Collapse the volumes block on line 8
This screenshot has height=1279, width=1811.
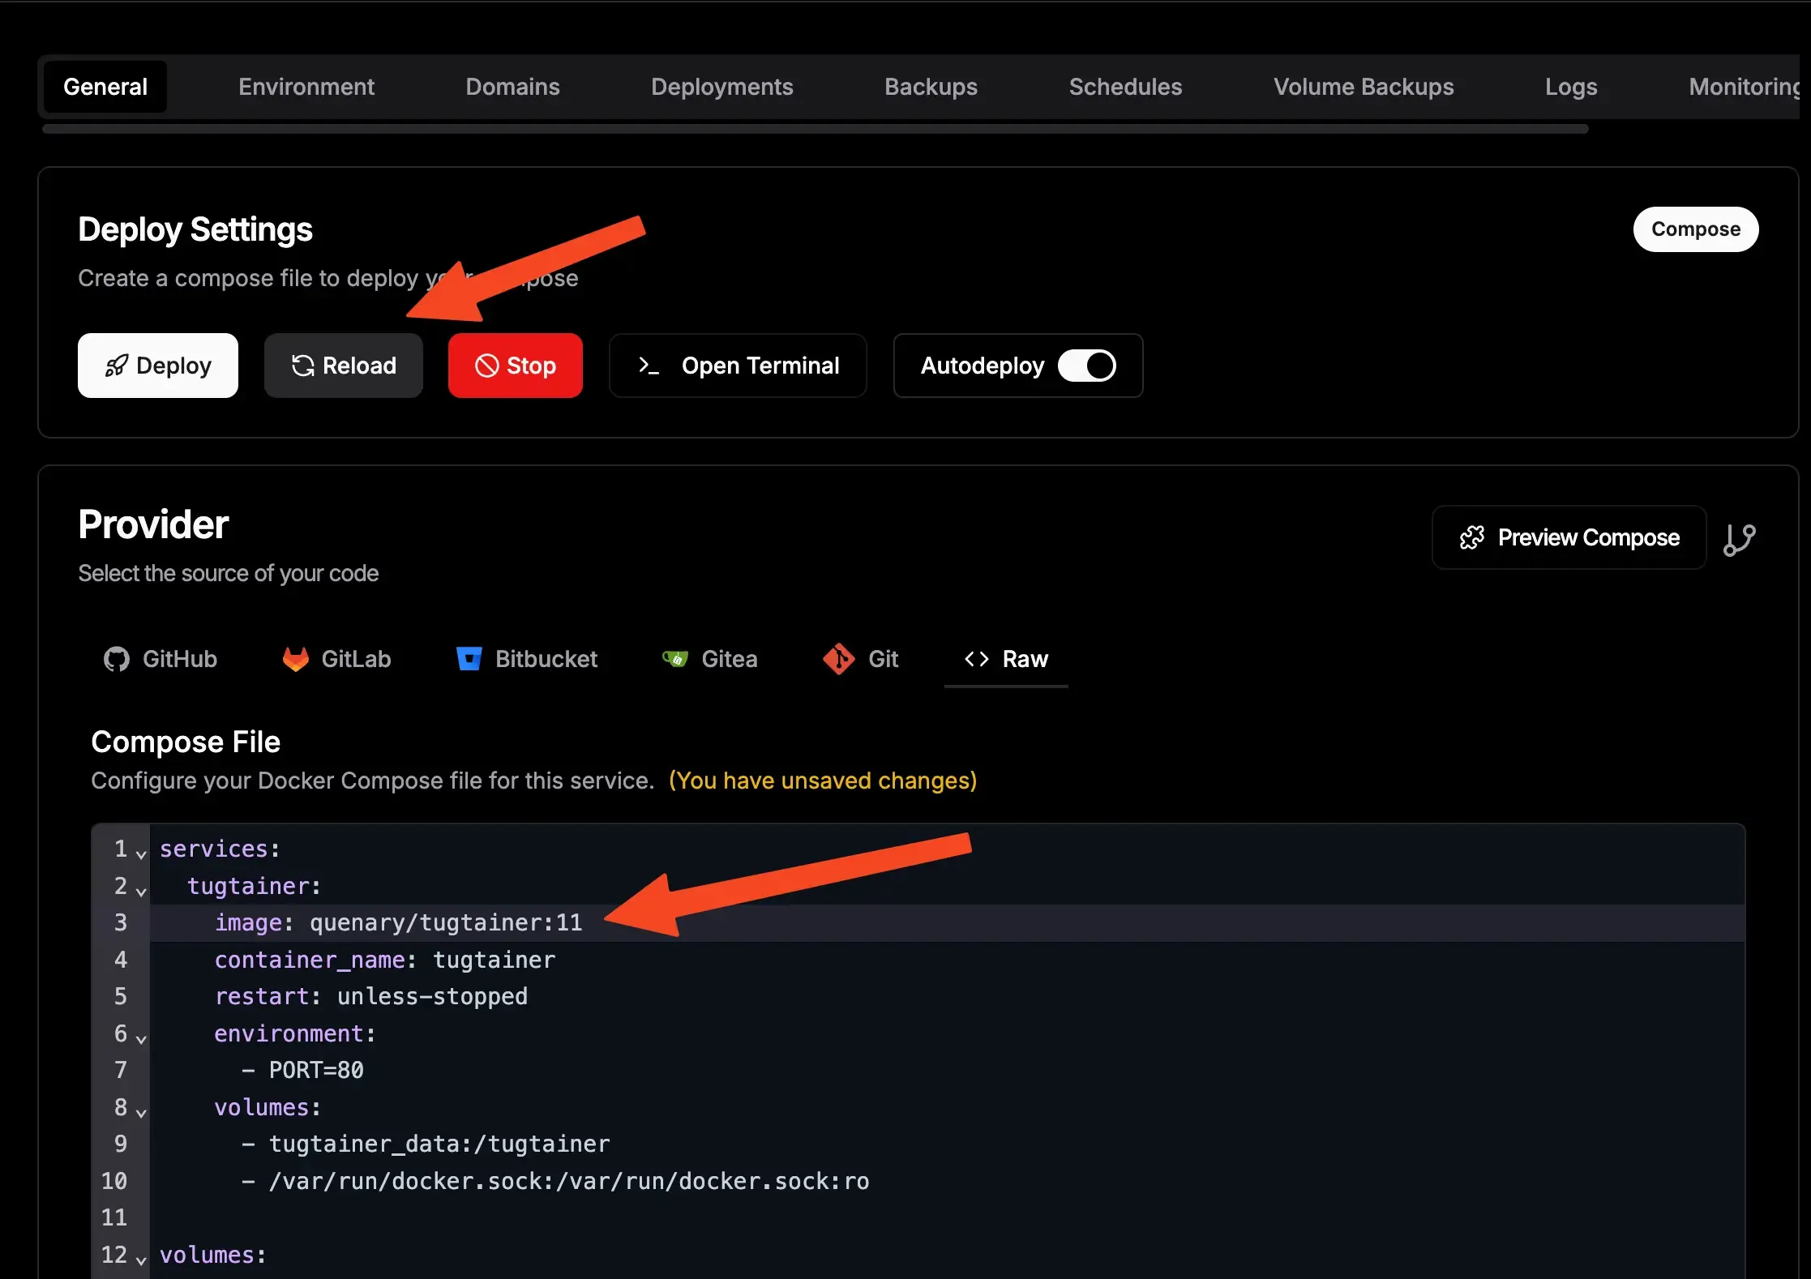pyautogui.click(x=141, y=1112)
